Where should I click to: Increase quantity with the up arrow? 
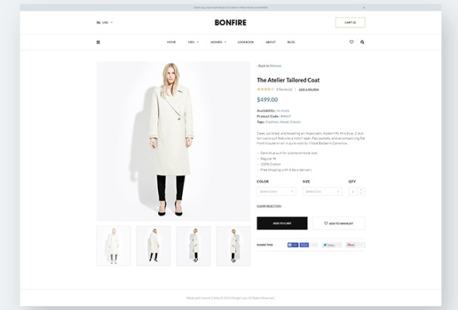tap(361, 190)
